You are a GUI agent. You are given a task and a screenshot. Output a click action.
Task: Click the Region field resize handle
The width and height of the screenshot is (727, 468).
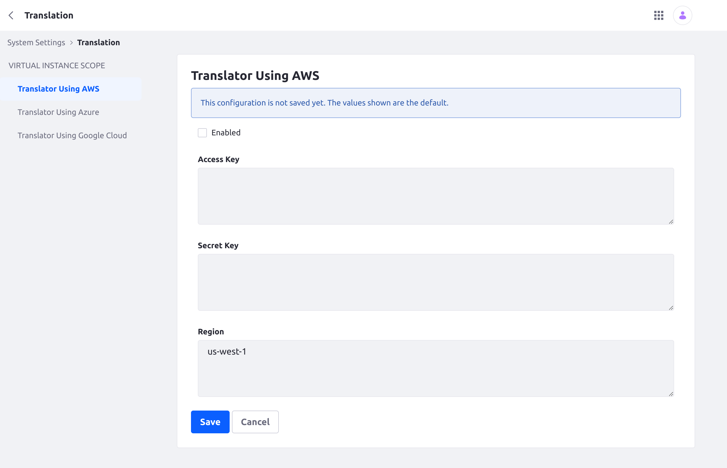[671, 394]
